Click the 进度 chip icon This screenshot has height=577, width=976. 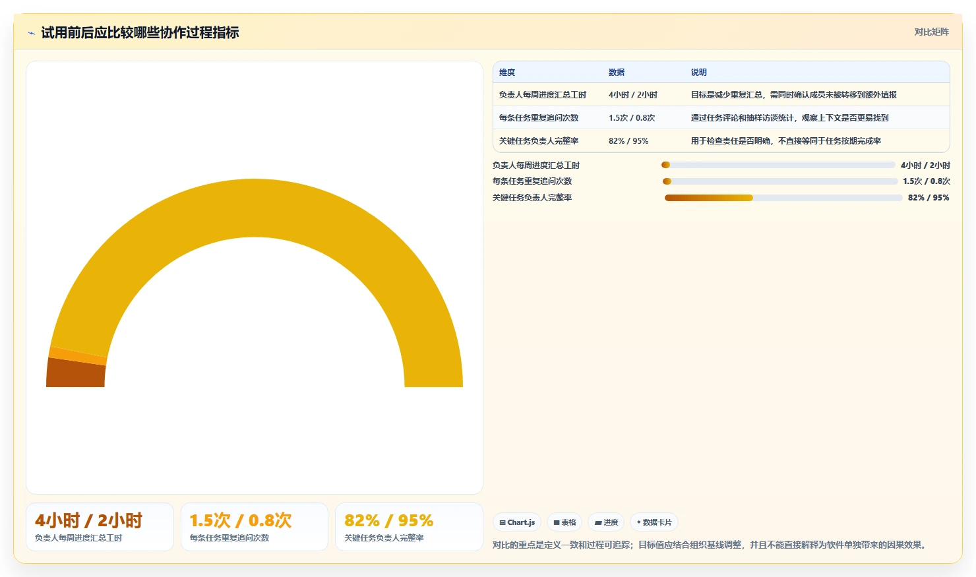[x=598, y=522]
